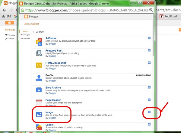Click the Blogger author link under HTML/JavaScript

pyautogui.click(x=52, y=68)
